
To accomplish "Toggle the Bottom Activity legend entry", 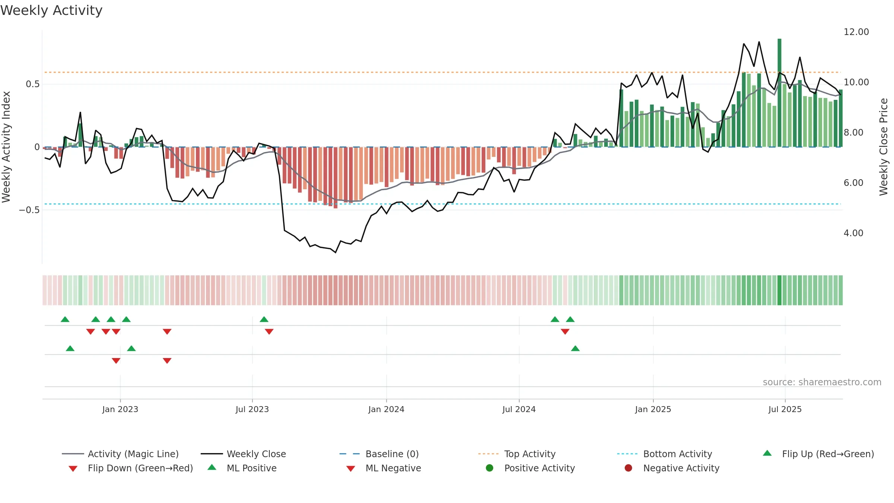I will [x=665, y=454].
